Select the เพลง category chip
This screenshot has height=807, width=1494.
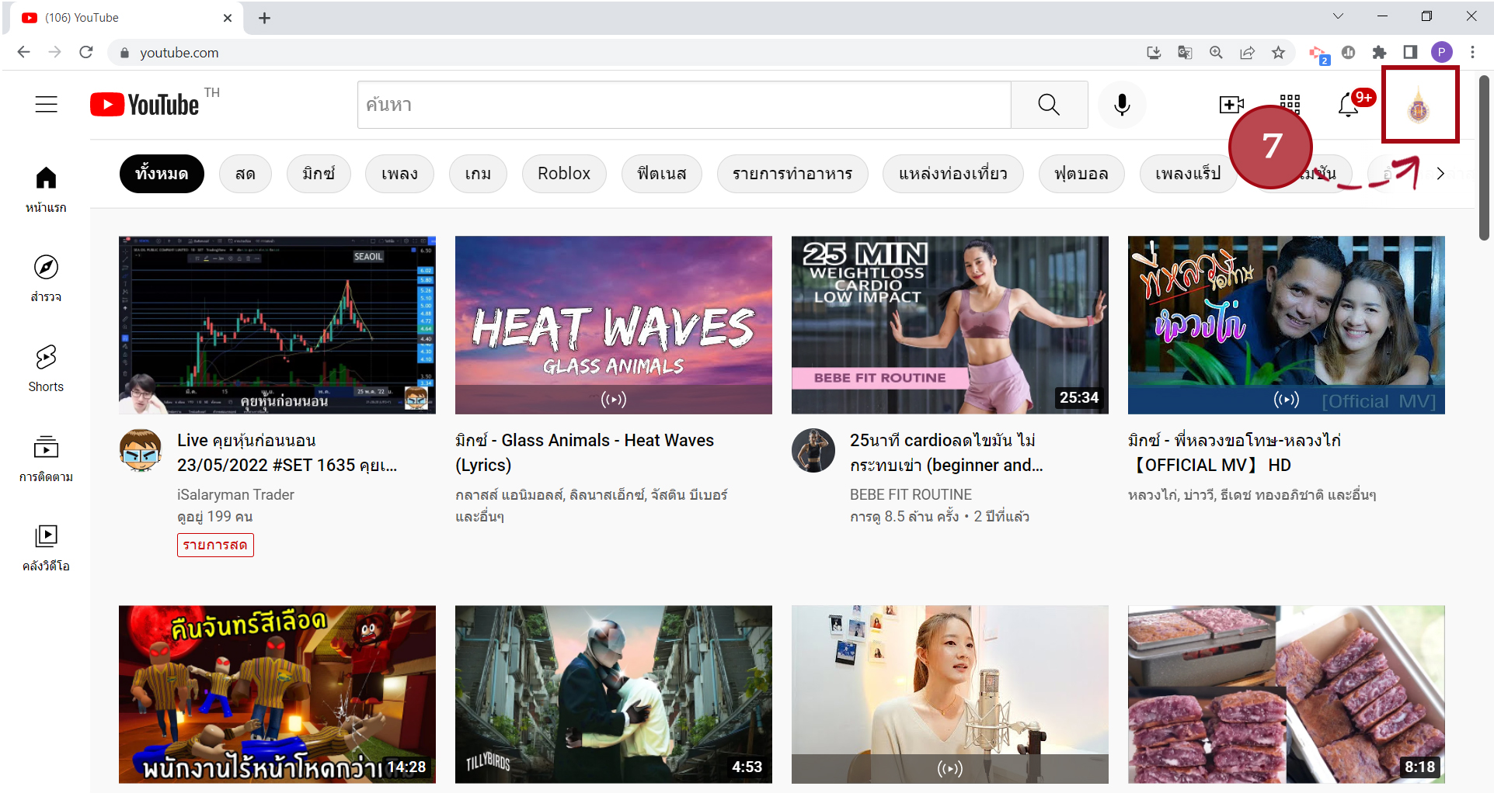[x=399, y=173]
